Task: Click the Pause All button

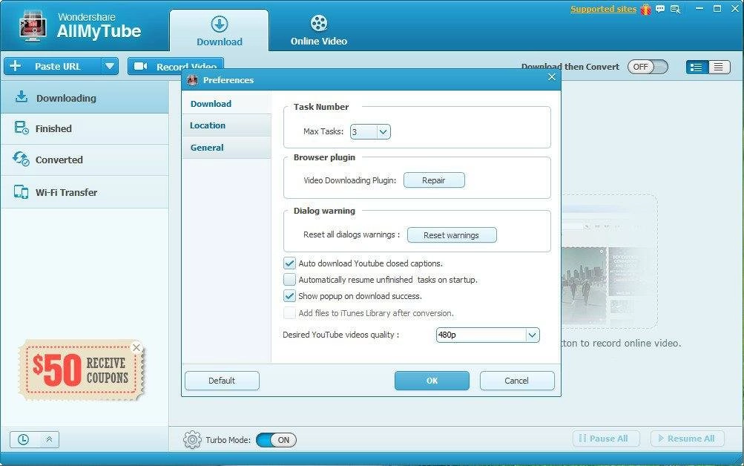Action: click(606, 439)
